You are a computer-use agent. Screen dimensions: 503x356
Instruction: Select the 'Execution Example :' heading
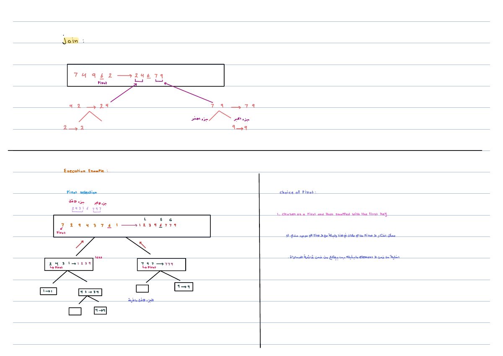click(x=86, y=171)
